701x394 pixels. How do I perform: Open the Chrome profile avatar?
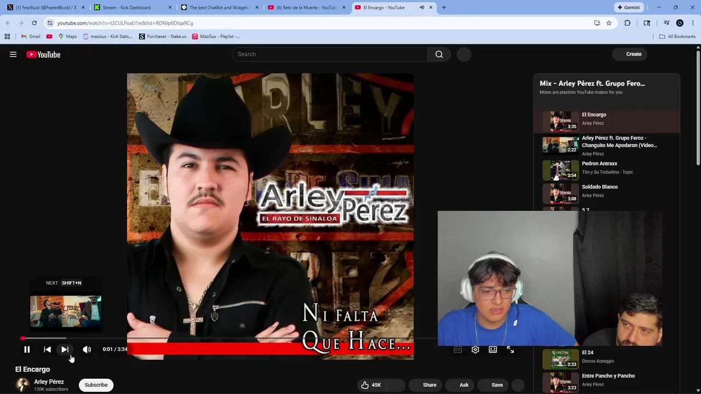click(x=680, y=23)
